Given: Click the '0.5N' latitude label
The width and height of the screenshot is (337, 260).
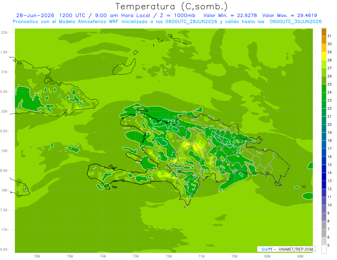Looking at the screenshot, I should tap(4, 92).
